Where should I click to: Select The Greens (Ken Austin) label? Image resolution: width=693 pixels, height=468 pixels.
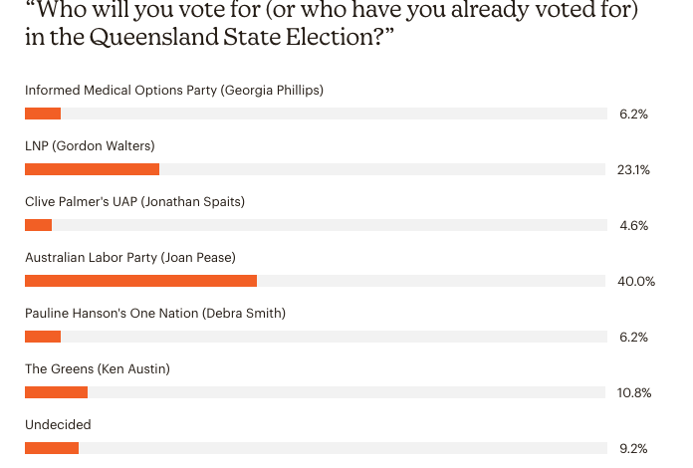coord(98,368)
